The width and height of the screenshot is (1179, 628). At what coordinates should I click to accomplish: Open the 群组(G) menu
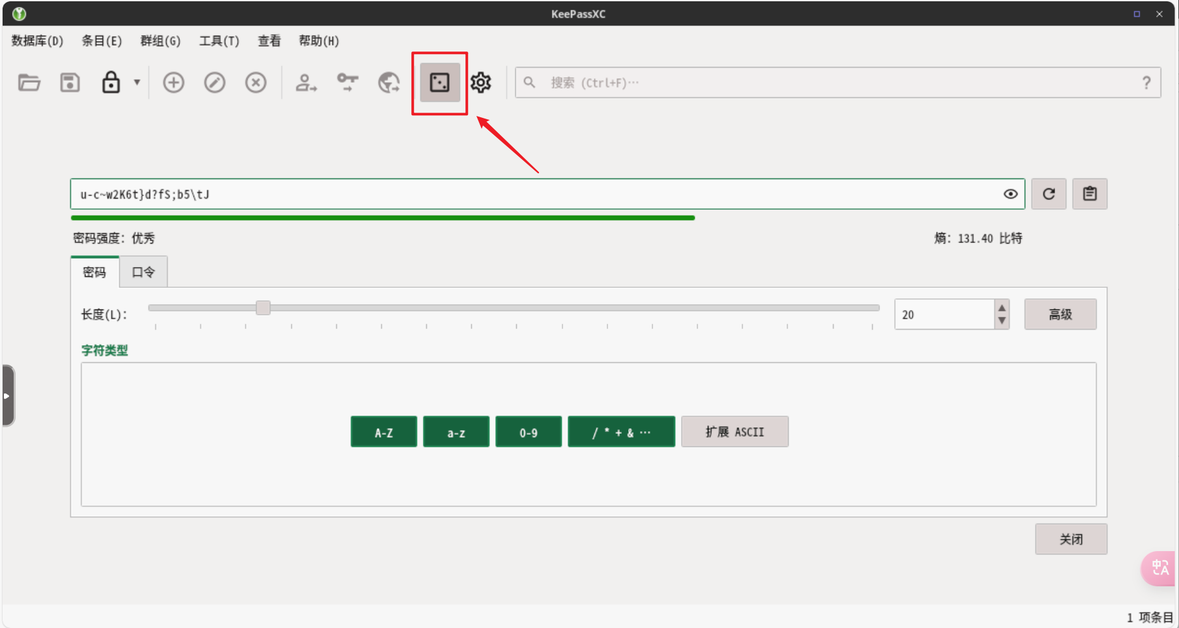coord(160,41)
